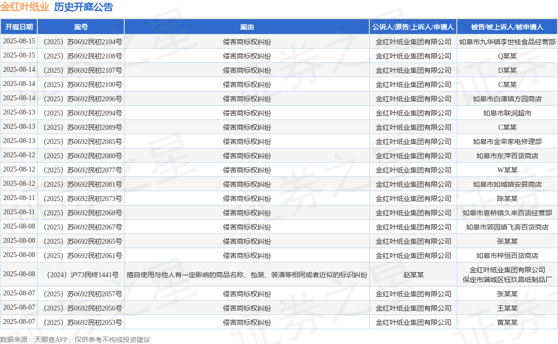
Task: Click plaintiff 金红叶纸业集团有限公司 in 2108号 row
Action: pyautogui.click(x=413, y=56)
